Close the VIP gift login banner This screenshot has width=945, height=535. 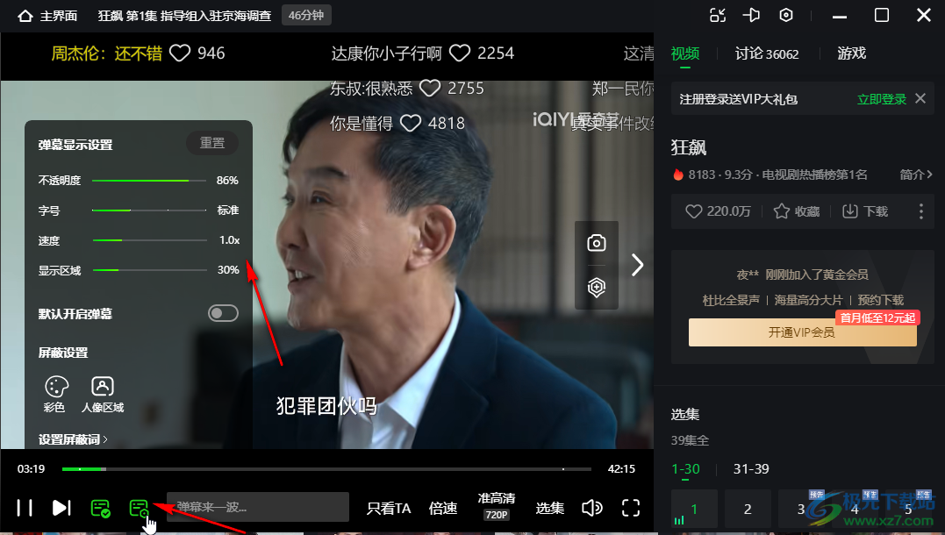coord(920,98)
